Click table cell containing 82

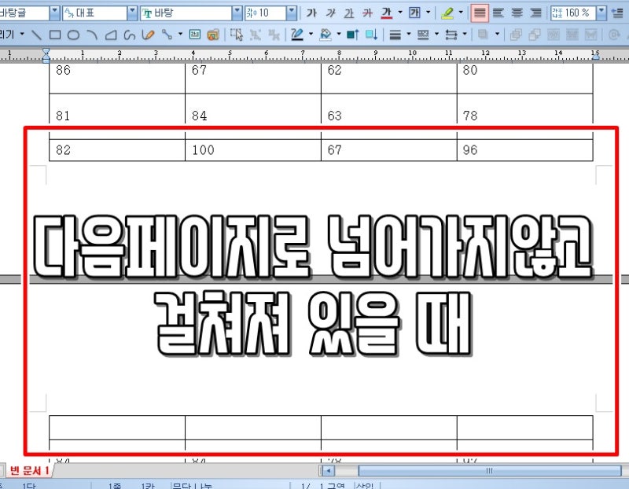coord(117,150)
